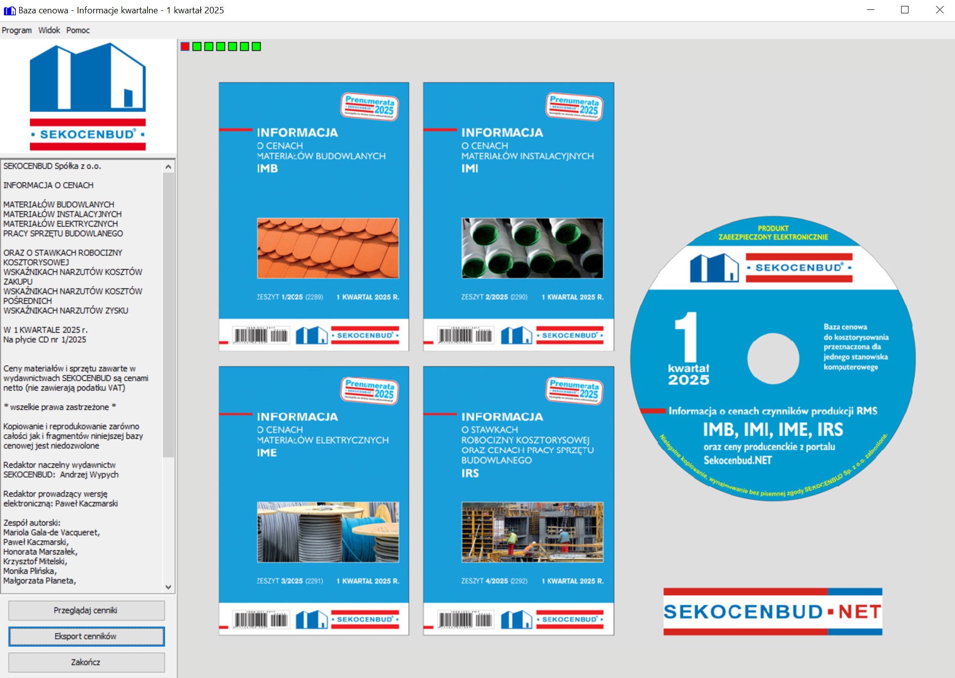955x678 pixels.
Task: Click the cable reels photo on IME cover
Action: point(328,532)
